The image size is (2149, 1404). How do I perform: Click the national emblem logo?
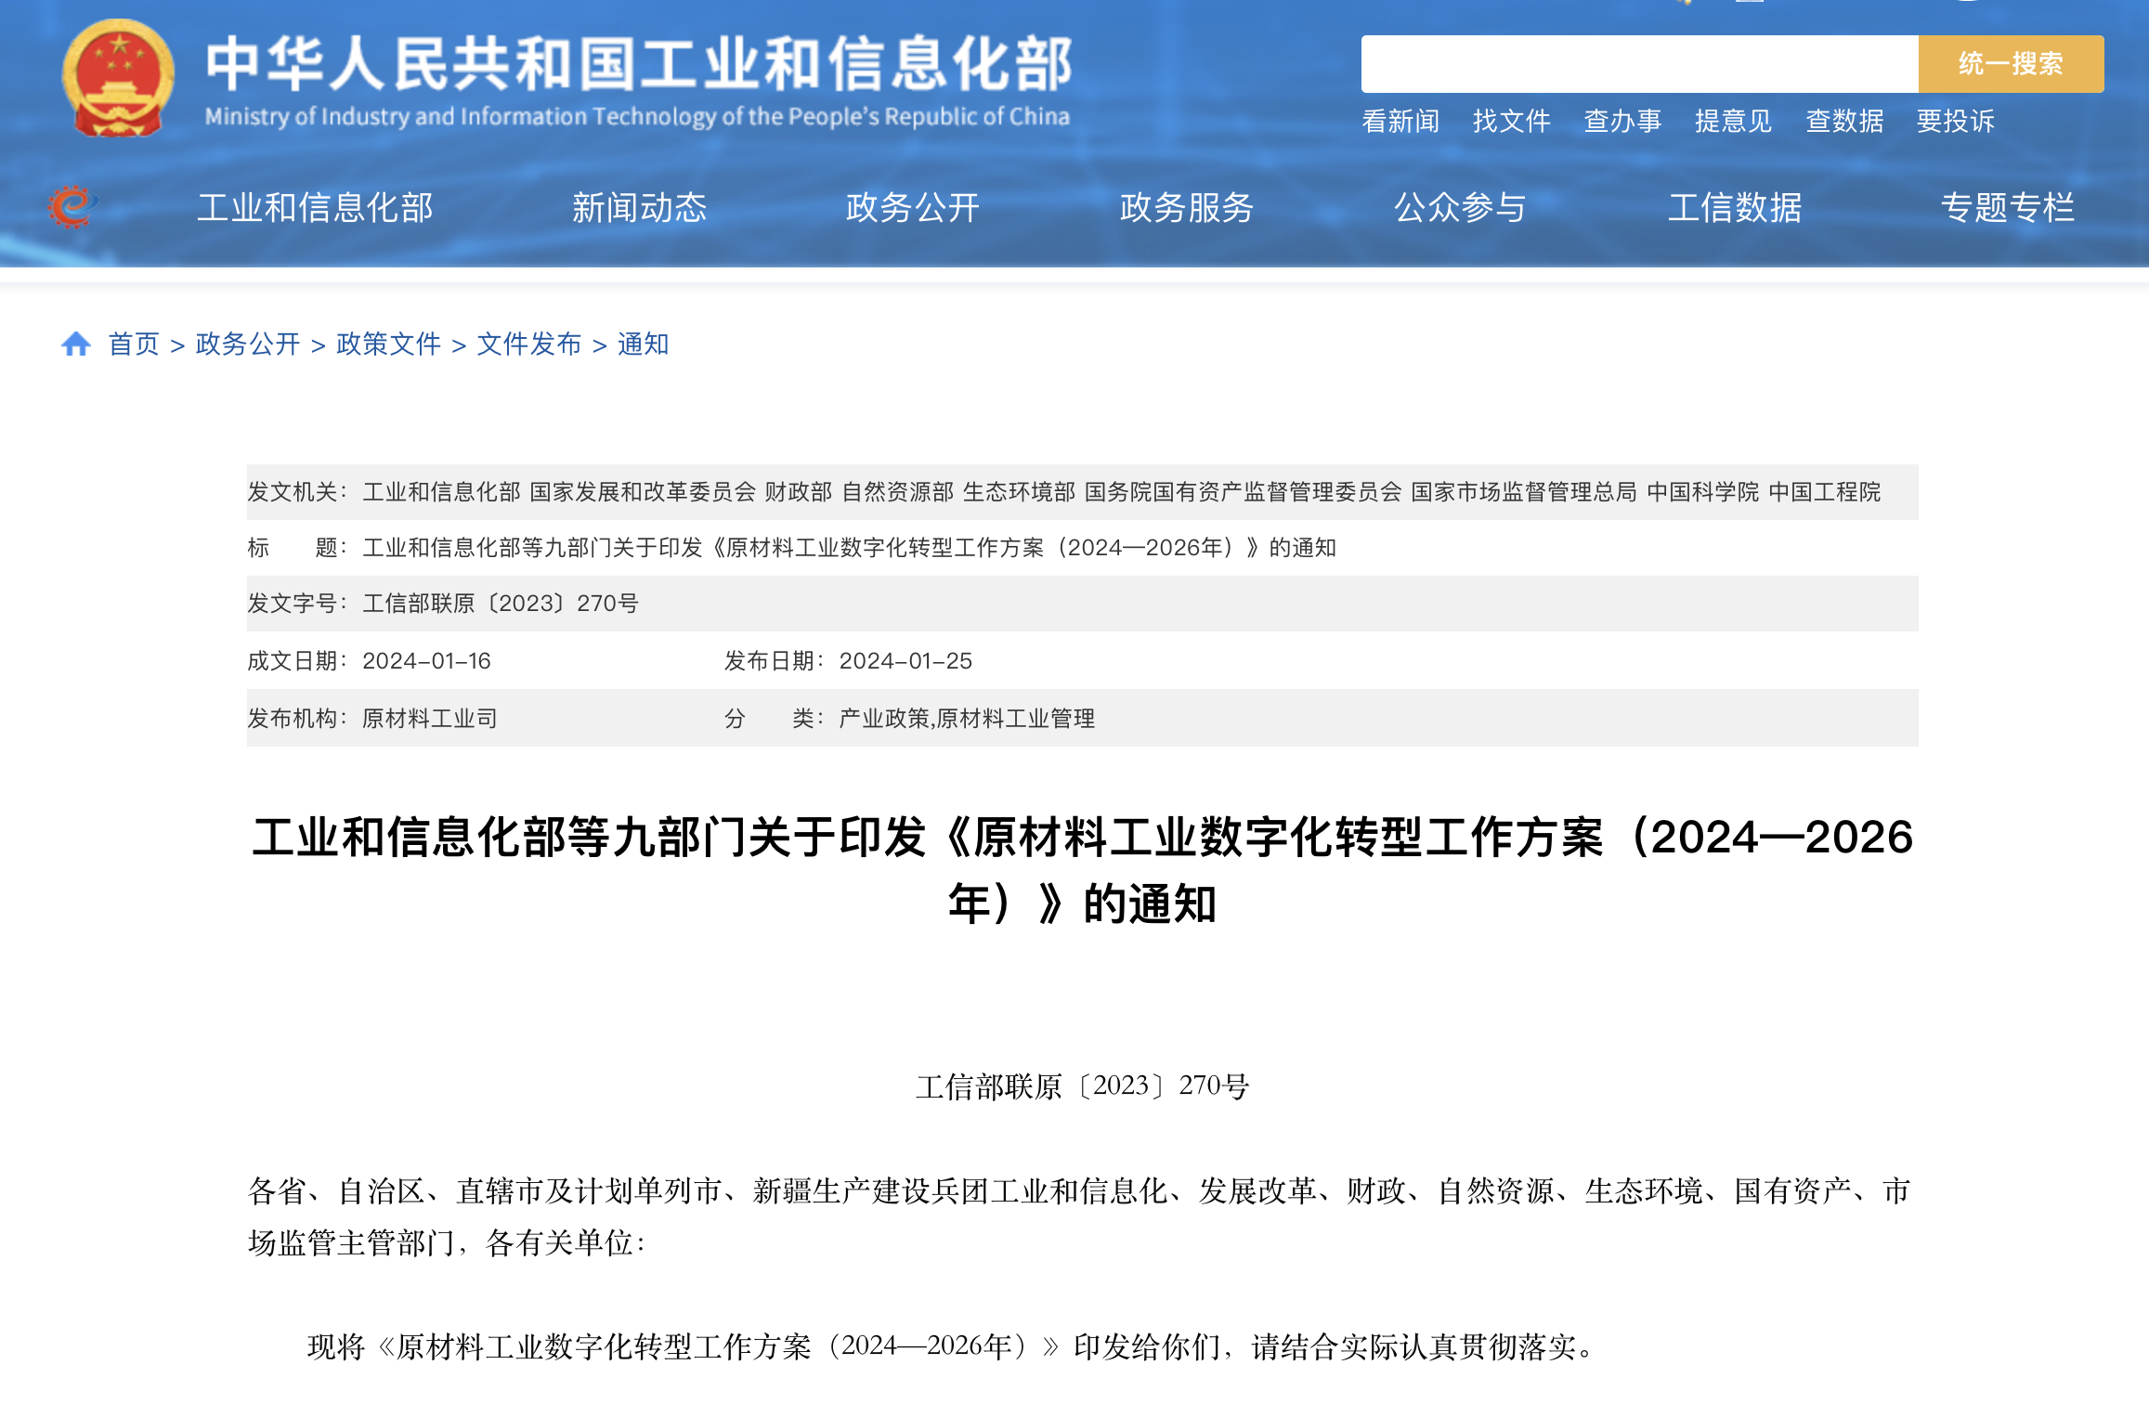118,78
